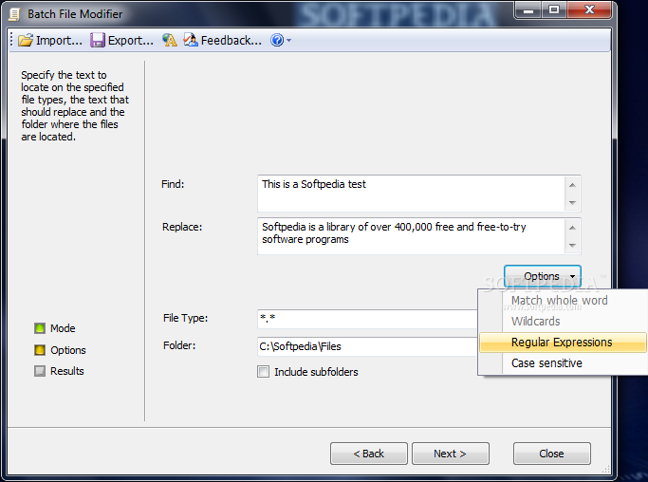Open the blue Help question icon
The width and height of the screenshot is (648, 482).
[x=277, y=40]
